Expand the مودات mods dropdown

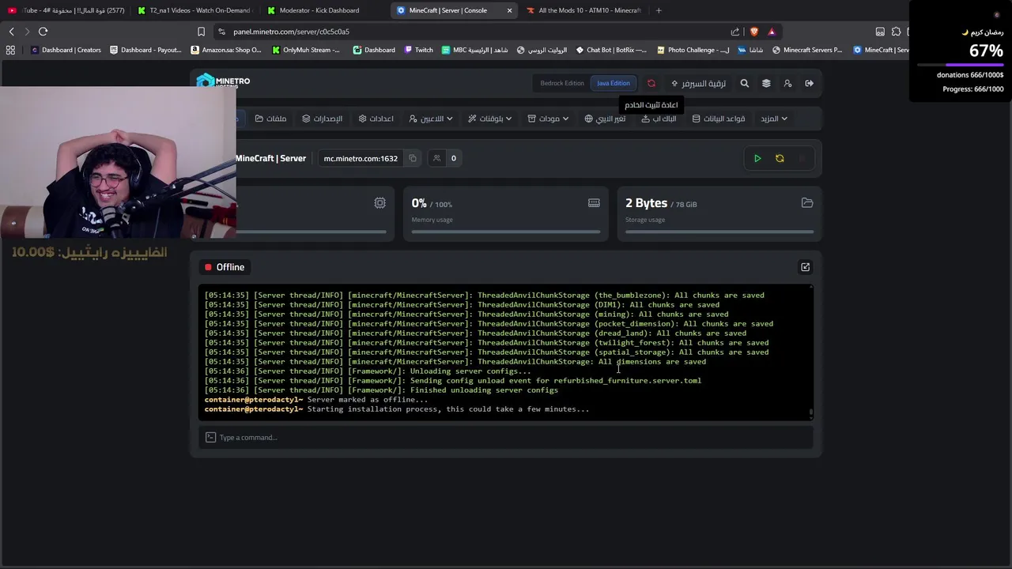[548, 119]
